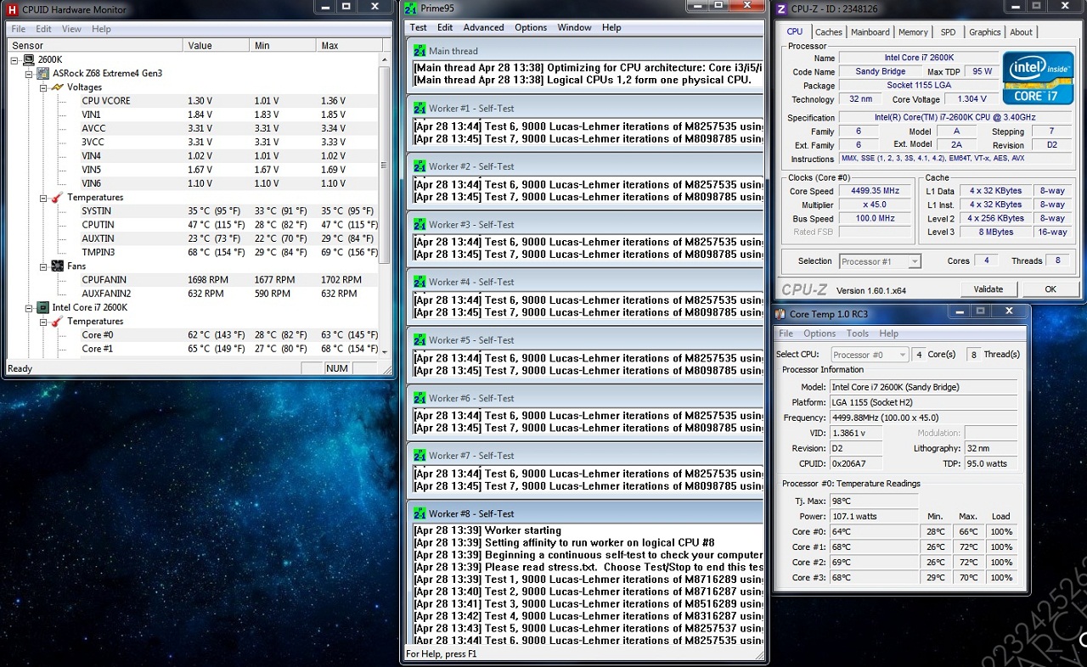Switch to the About tab in CPU-Z
Viewport: 1087px width, 667px height.
1021,32
